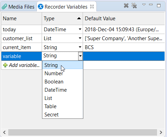Click the BCS default value cell

[124, 47]
